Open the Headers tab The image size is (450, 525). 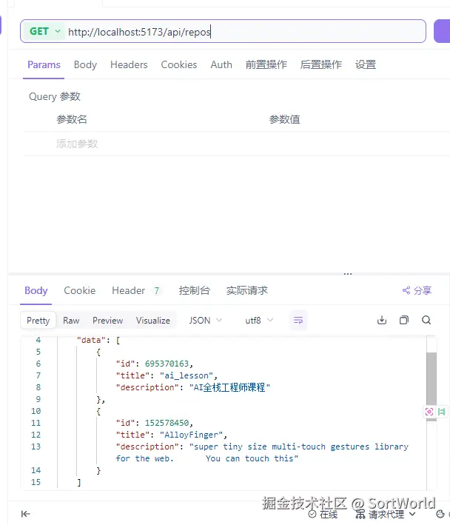pyautogui.click(x=129, y=64)
